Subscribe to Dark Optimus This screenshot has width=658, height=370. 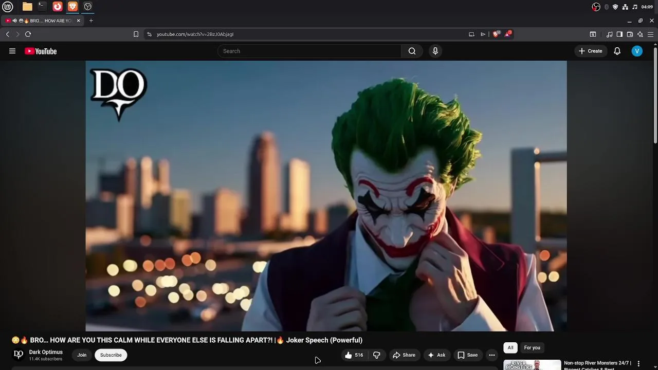(x=111, y=355)
